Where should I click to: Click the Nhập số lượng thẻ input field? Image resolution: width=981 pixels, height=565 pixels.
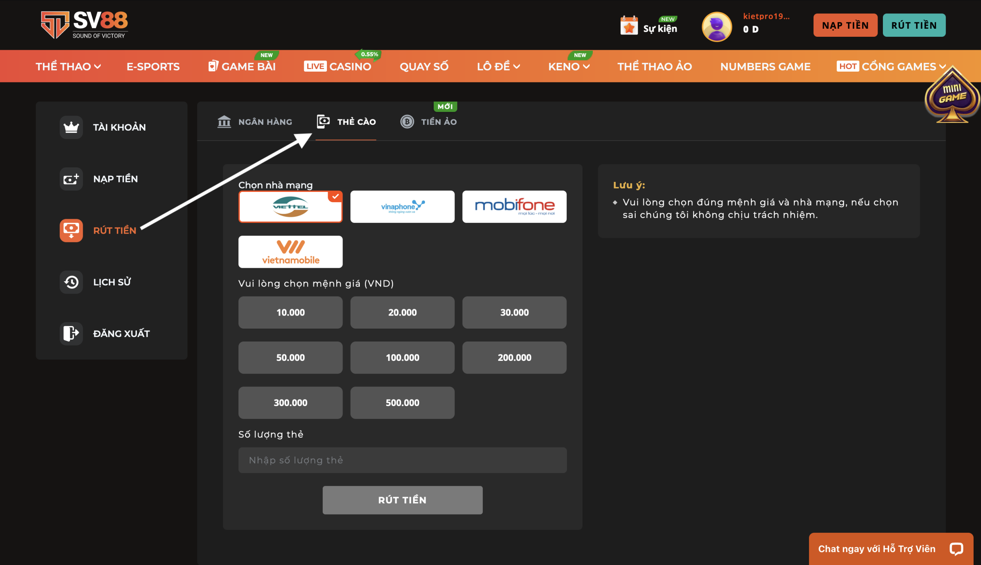pos(402,460)
